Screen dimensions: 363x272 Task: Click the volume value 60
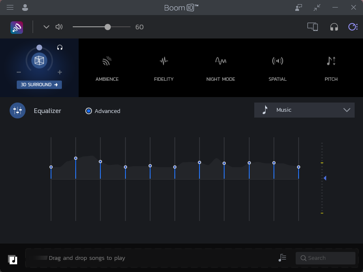[x=139, y=27]
